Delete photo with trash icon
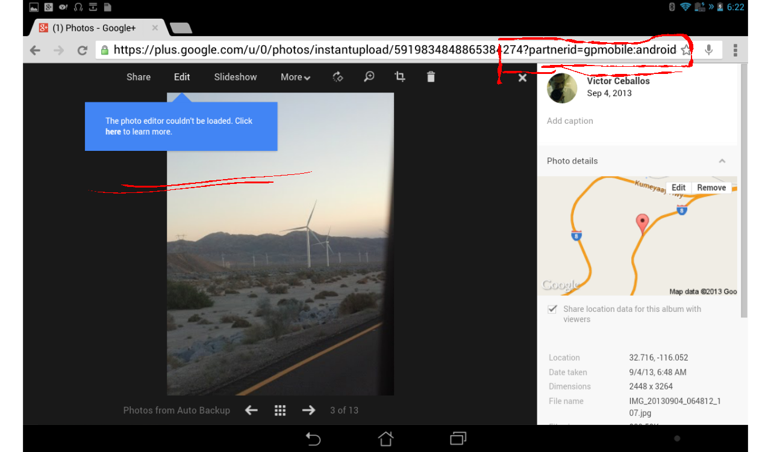Image resolution: width=771 pixels, height=452 pixels. pyautogui.click(x=431, y=77)
